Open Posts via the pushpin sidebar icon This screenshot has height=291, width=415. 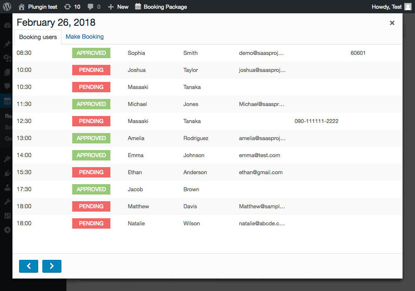click(6, 44)
